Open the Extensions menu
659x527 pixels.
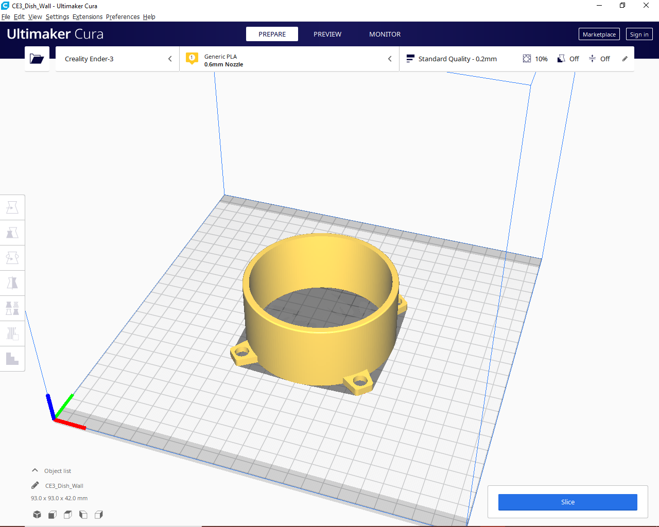88,17
